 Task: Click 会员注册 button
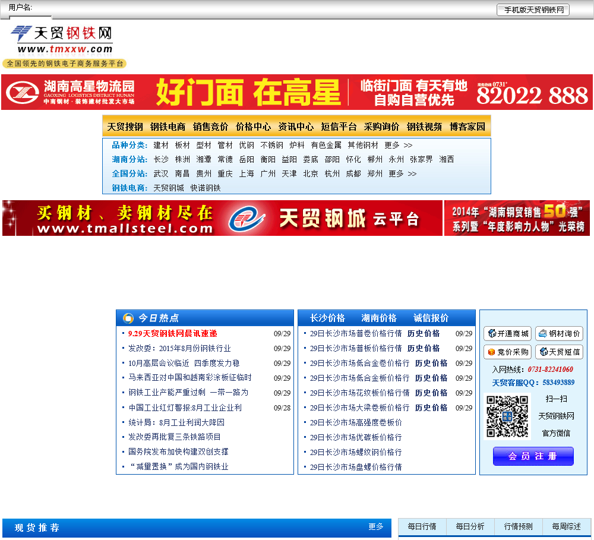click(x=533, y=456)
